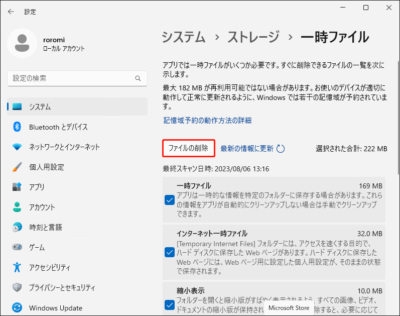Image resolution: width=400 pixels, height=316 pixels.
Task: Uncheck the インターネット一時ファイル checkbox
Action: [170, 252]
